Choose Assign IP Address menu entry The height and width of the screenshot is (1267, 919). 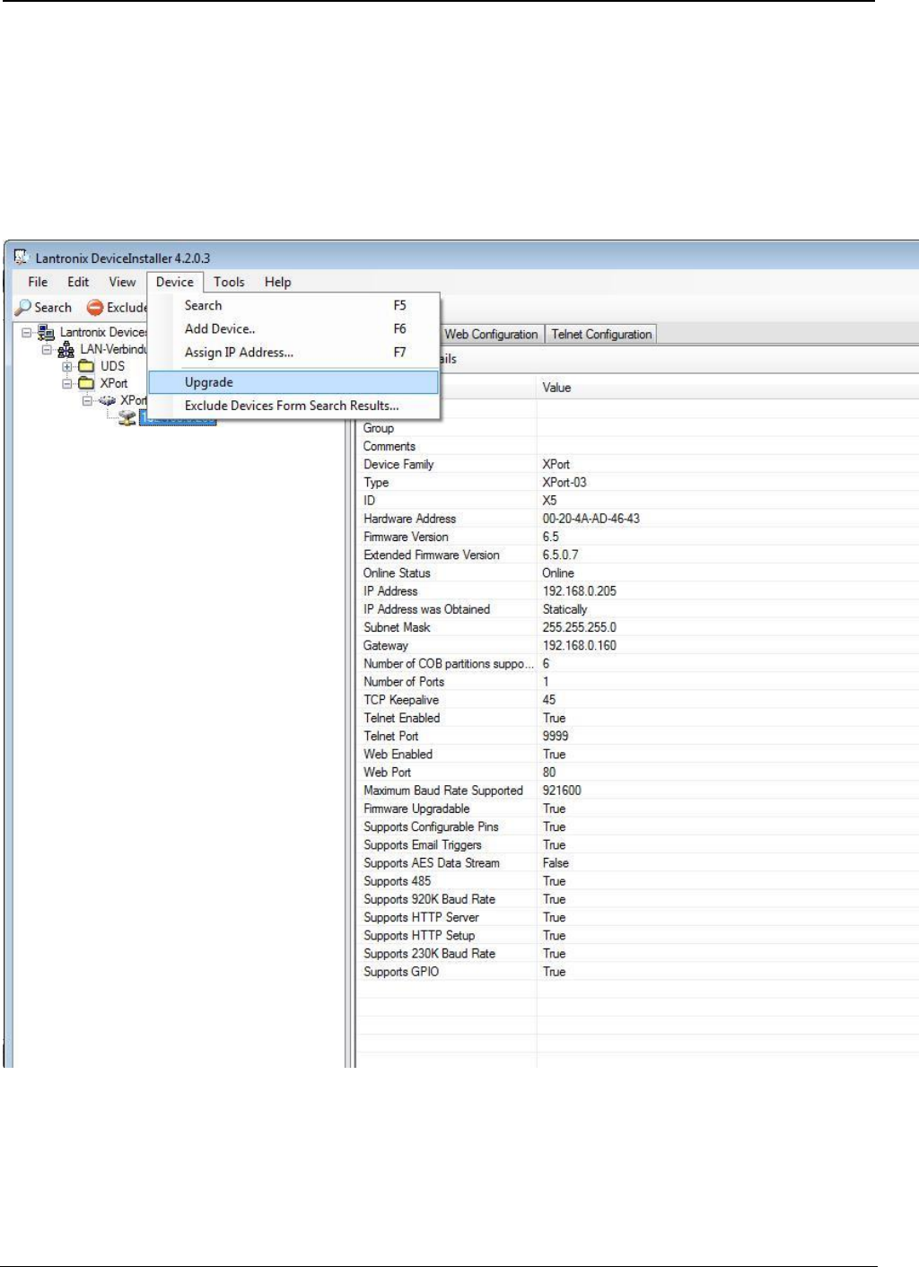click(x=293, y=353)
